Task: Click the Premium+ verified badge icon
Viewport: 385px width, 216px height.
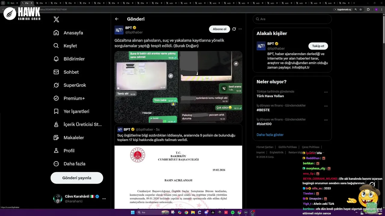Action: pos(56,98)
